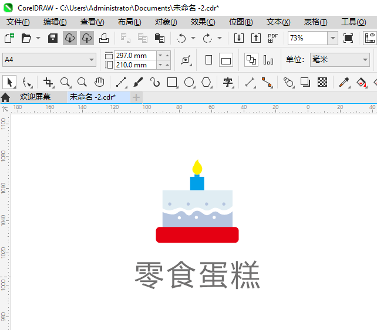Select the Pick arrow tool
The height and width of the screenshot is (330, 377).
tap(9, 82)
